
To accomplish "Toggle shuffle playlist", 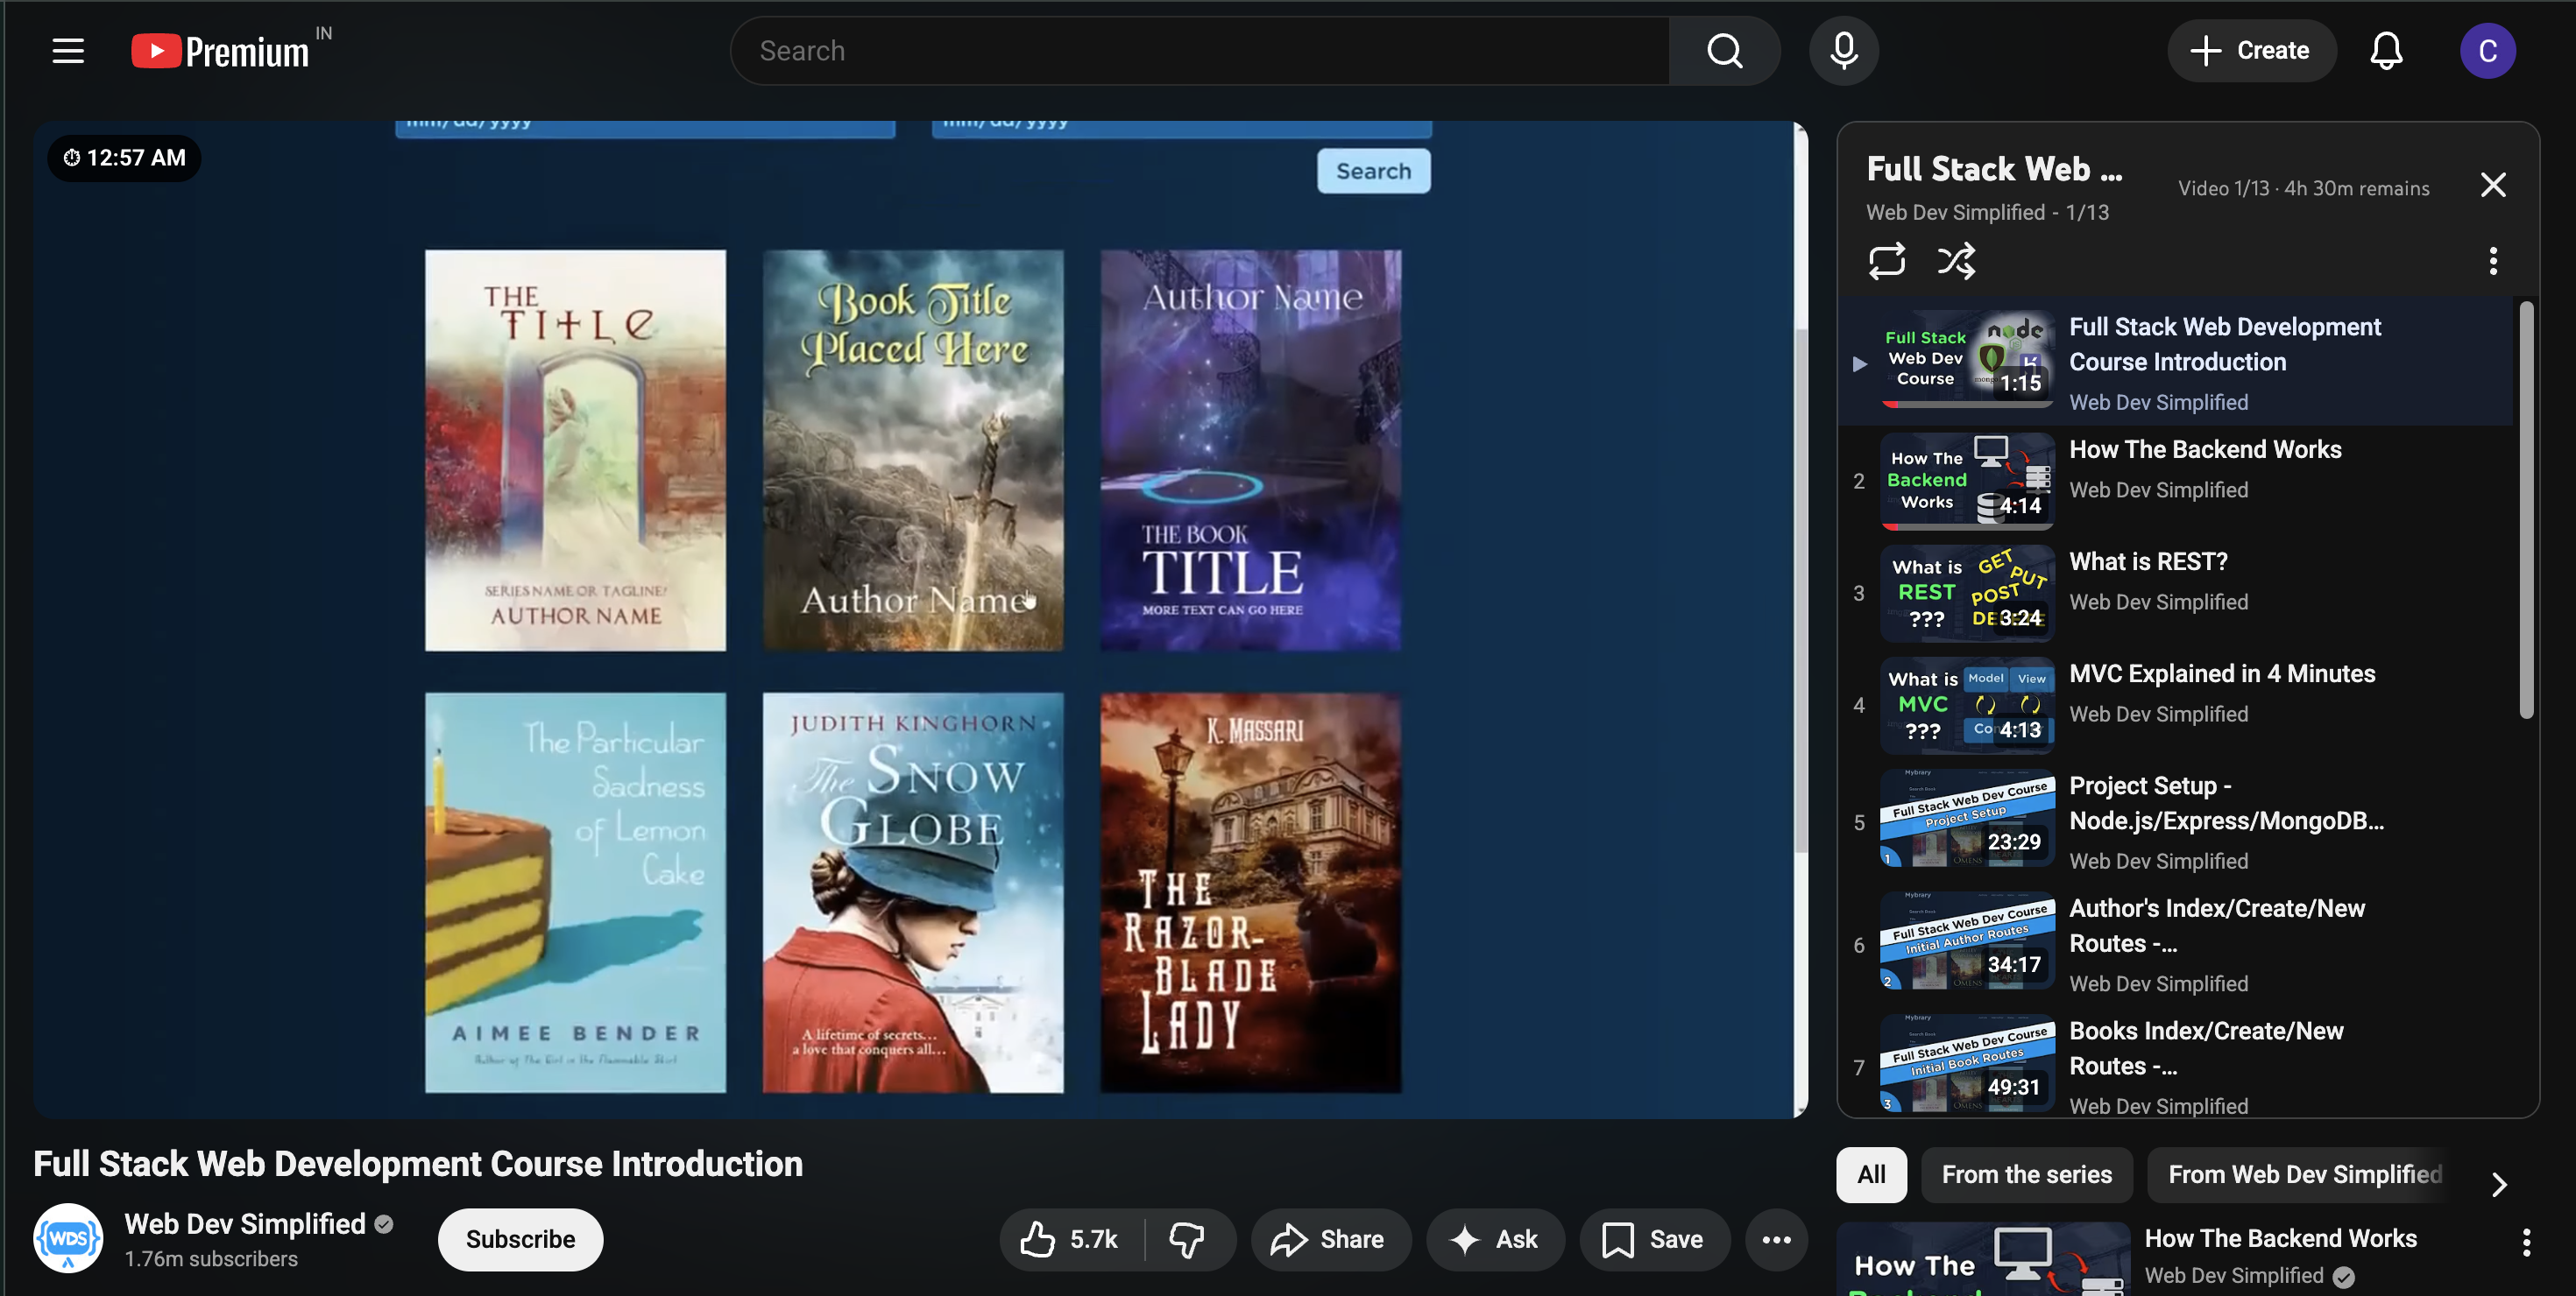I will [1956, 261].
